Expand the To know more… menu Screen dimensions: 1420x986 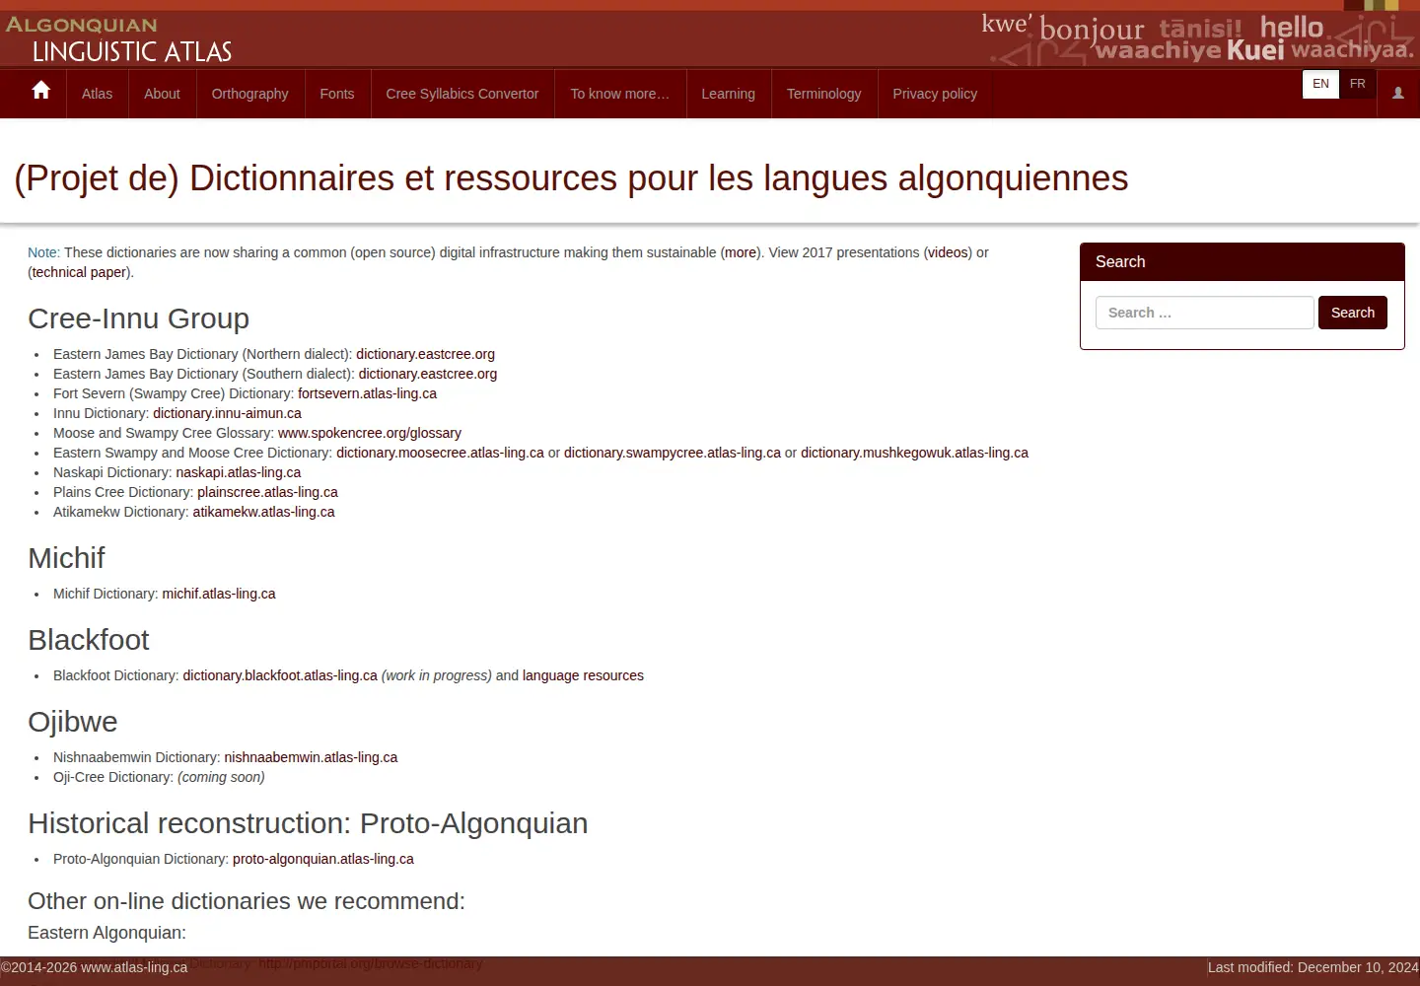click(619, 94)
